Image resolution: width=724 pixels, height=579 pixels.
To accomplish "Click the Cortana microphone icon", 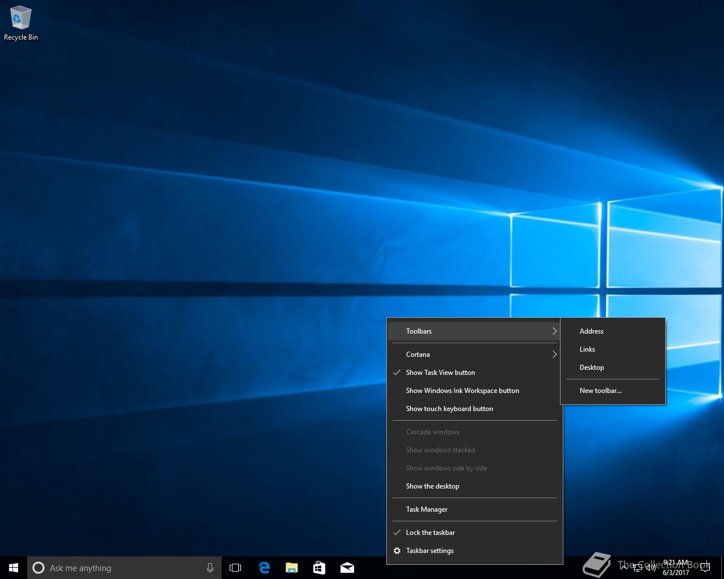I will pos(210,568).
